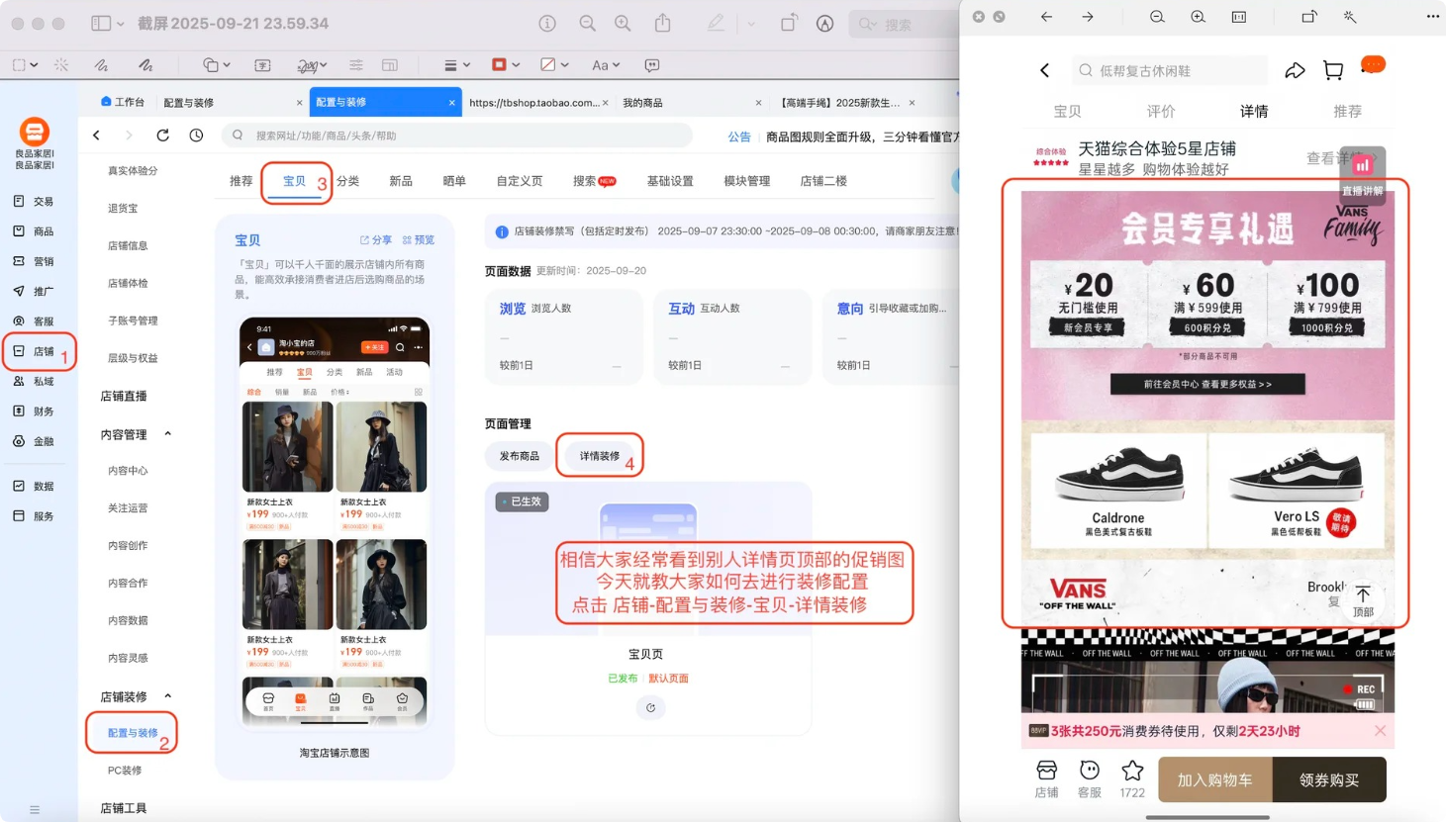Viewport: 1446px width, 822px height.
Task: Open 配置与装修 in the 店铺装修 menu
Action: [x=133, y=733]
